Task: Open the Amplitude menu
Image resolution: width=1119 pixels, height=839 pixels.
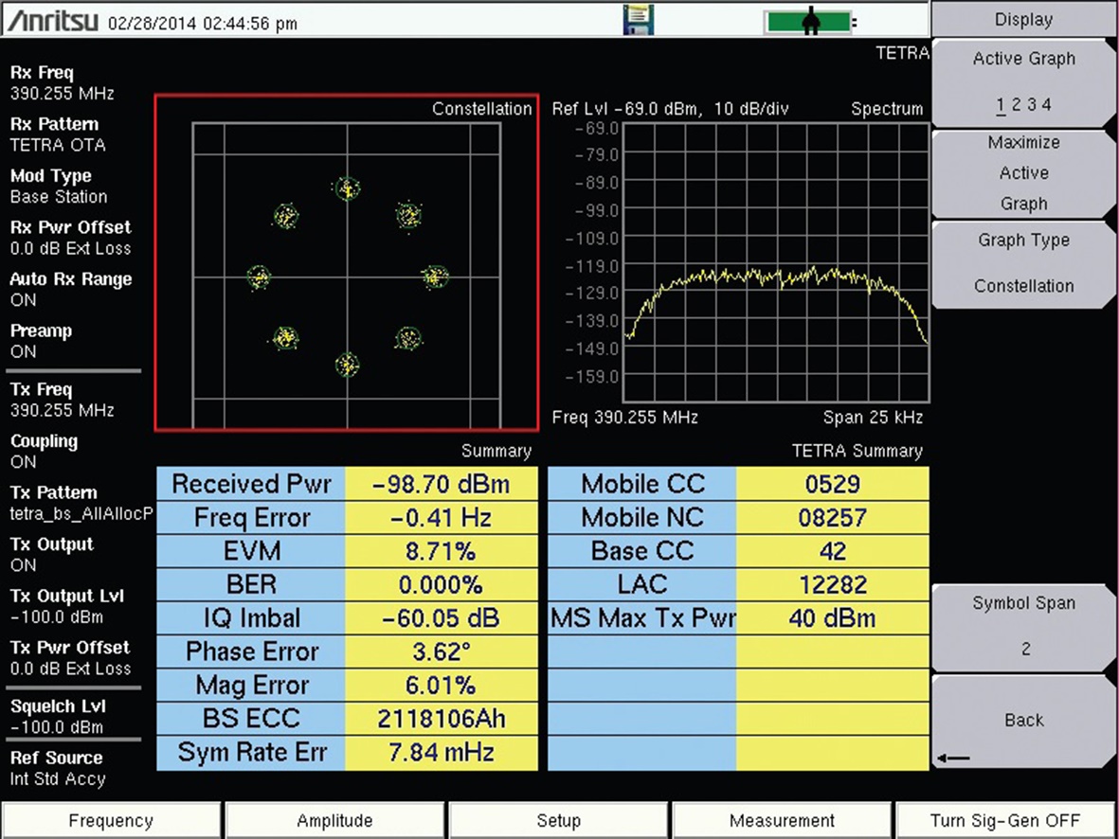Action: (334, 820)
